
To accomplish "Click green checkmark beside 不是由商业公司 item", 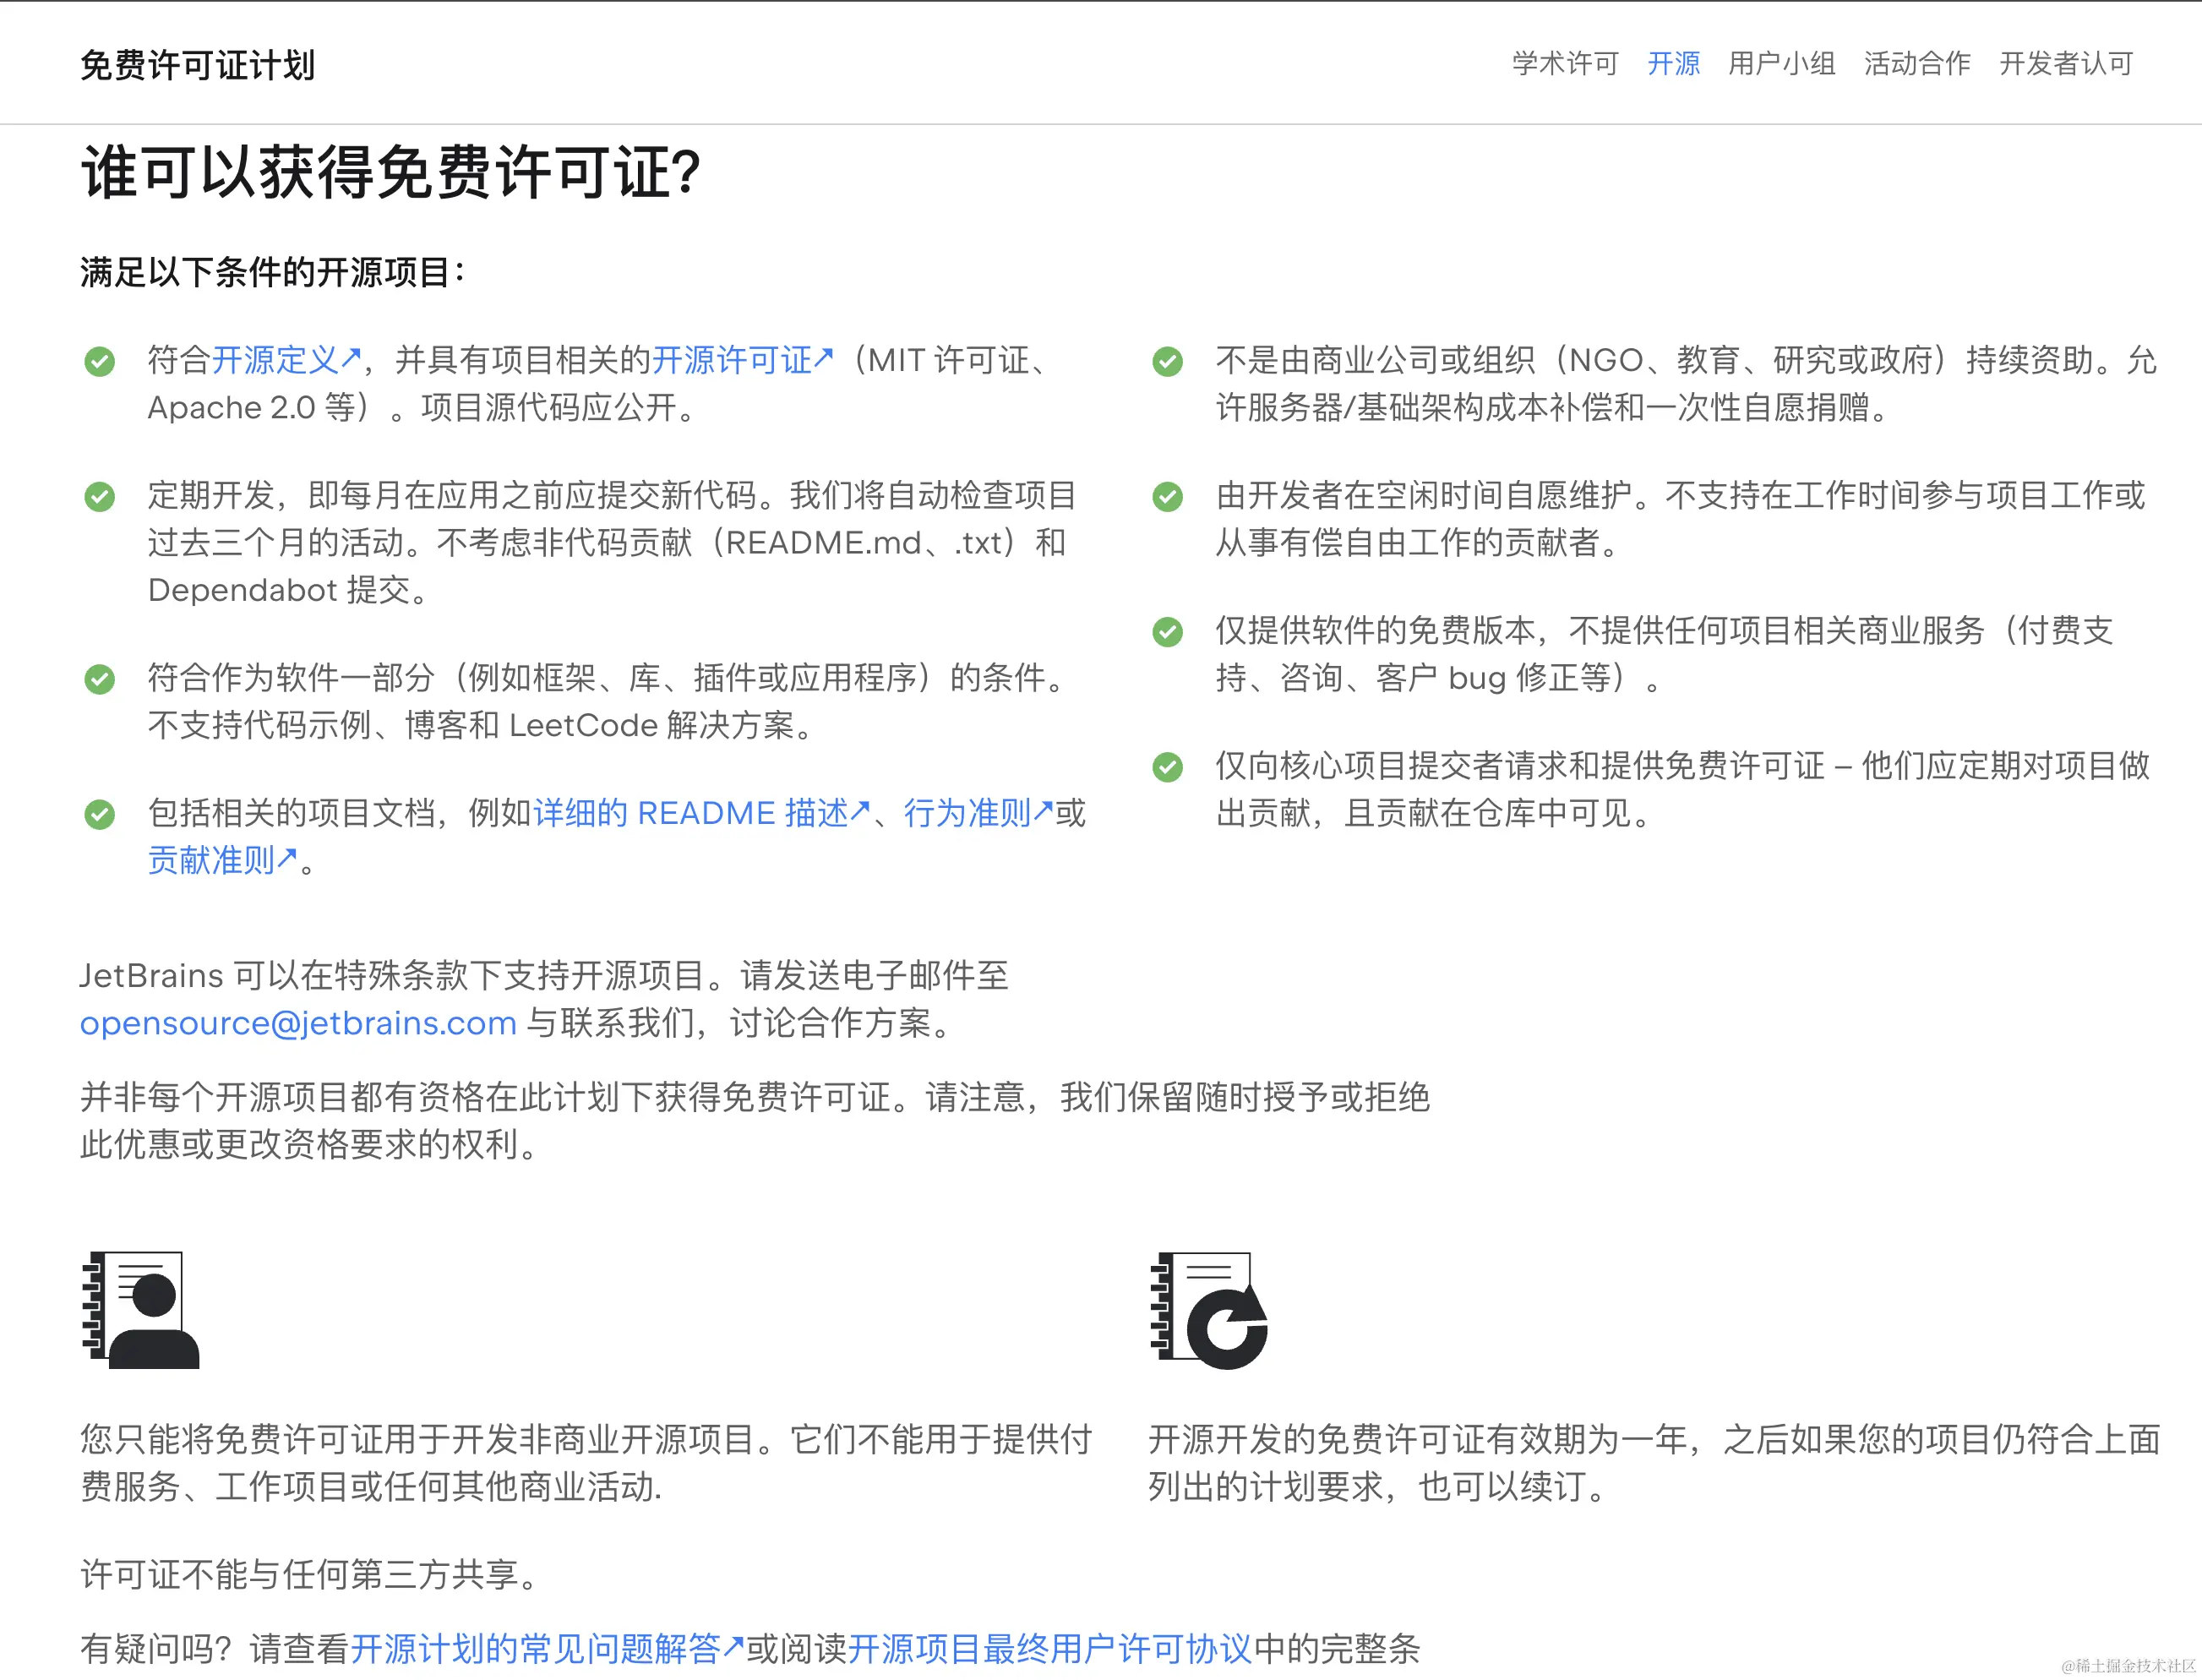I will [1167, 361].
